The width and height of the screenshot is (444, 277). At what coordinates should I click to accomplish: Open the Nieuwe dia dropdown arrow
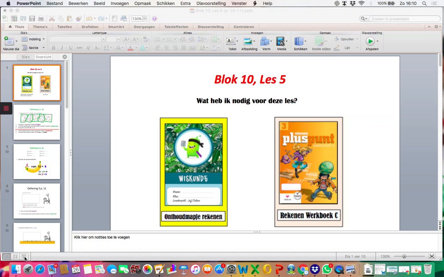coord(17,42)
